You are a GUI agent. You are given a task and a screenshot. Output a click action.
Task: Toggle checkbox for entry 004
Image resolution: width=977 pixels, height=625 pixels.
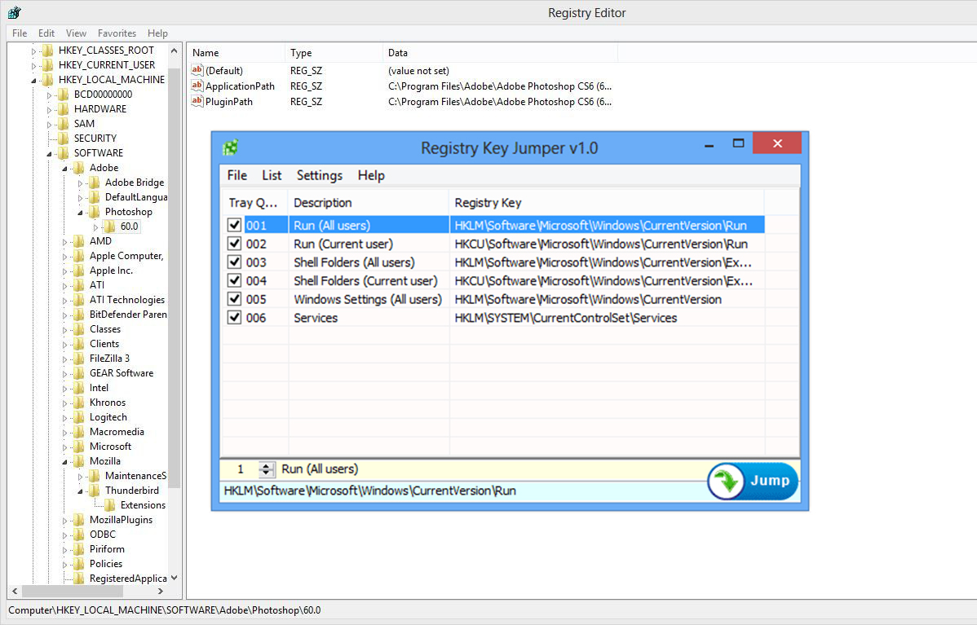(x=234, y=281)
